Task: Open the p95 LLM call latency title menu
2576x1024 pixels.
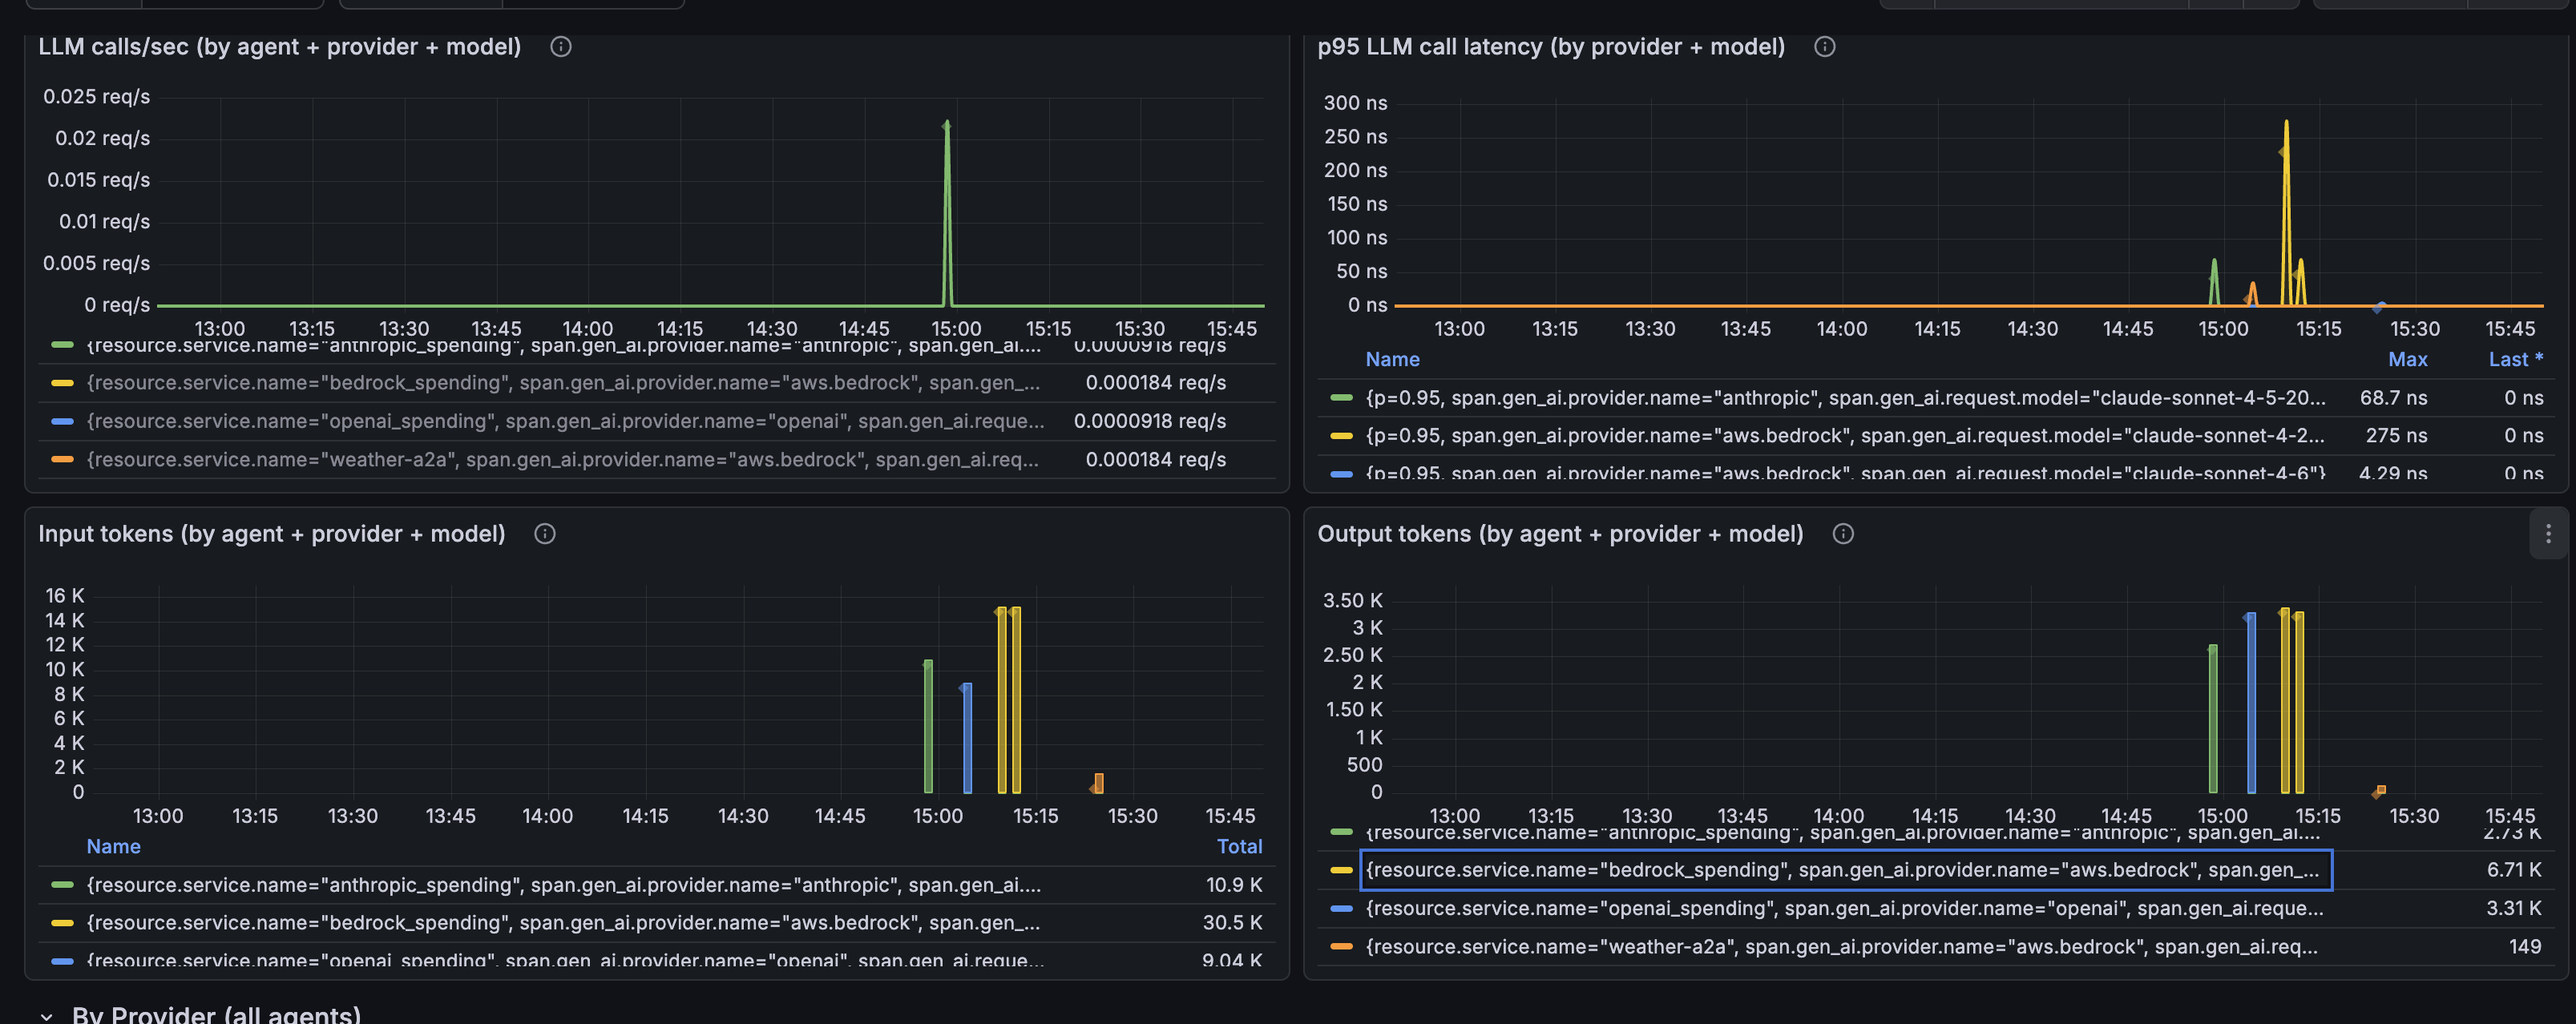Action: [x=1551, y=47]
